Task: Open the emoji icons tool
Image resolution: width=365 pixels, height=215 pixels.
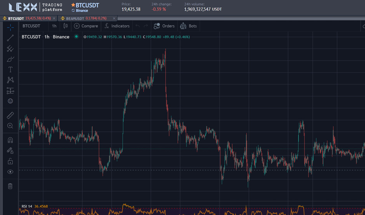Action: pyautogui.click(x=10, y=101)
